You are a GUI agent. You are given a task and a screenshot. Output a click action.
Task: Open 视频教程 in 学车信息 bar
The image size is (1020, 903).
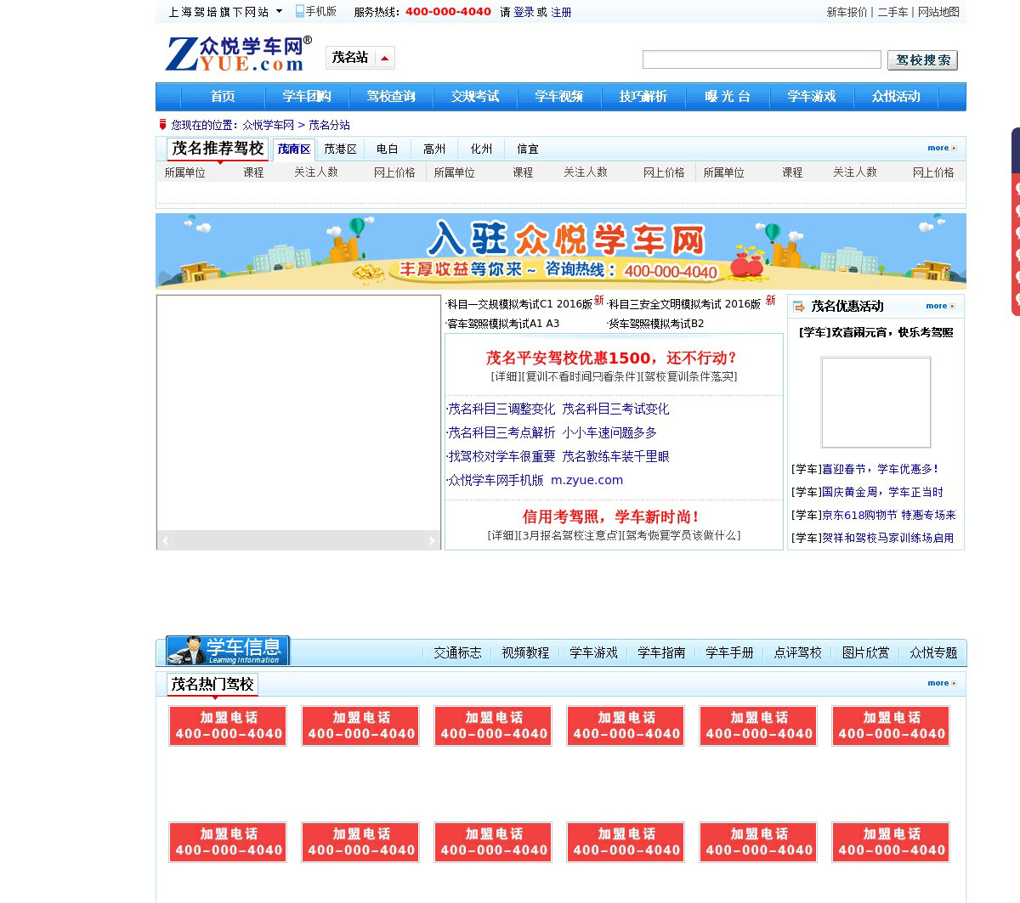pos(525,652)
